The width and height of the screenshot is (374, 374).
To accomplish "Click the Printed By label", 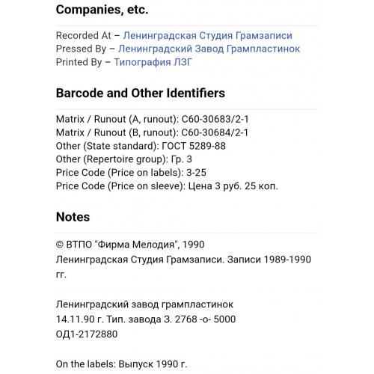I will (79, 62).
